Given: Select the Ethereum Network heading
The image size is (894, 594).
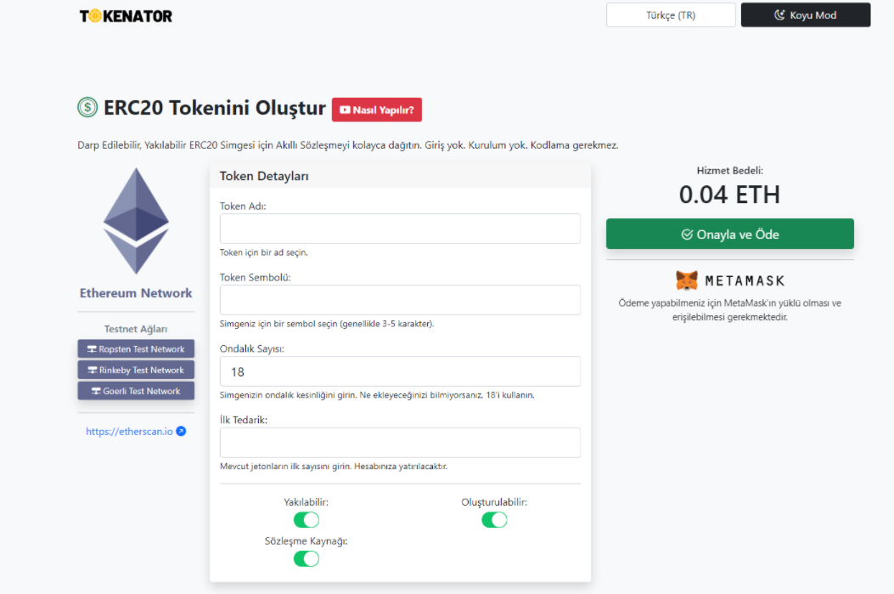Looking at the screenshot, I should coord(136,293).
